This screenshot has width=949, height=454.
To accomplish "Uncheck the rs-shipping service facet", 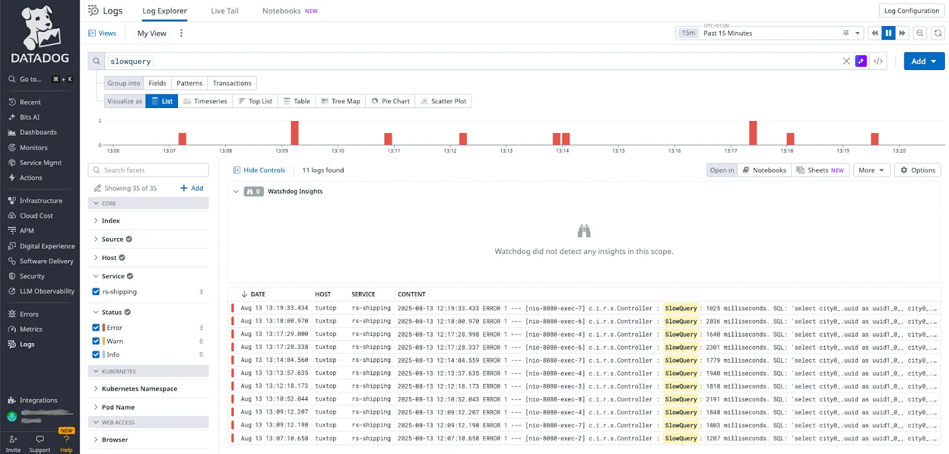I will tap(96, 291).
